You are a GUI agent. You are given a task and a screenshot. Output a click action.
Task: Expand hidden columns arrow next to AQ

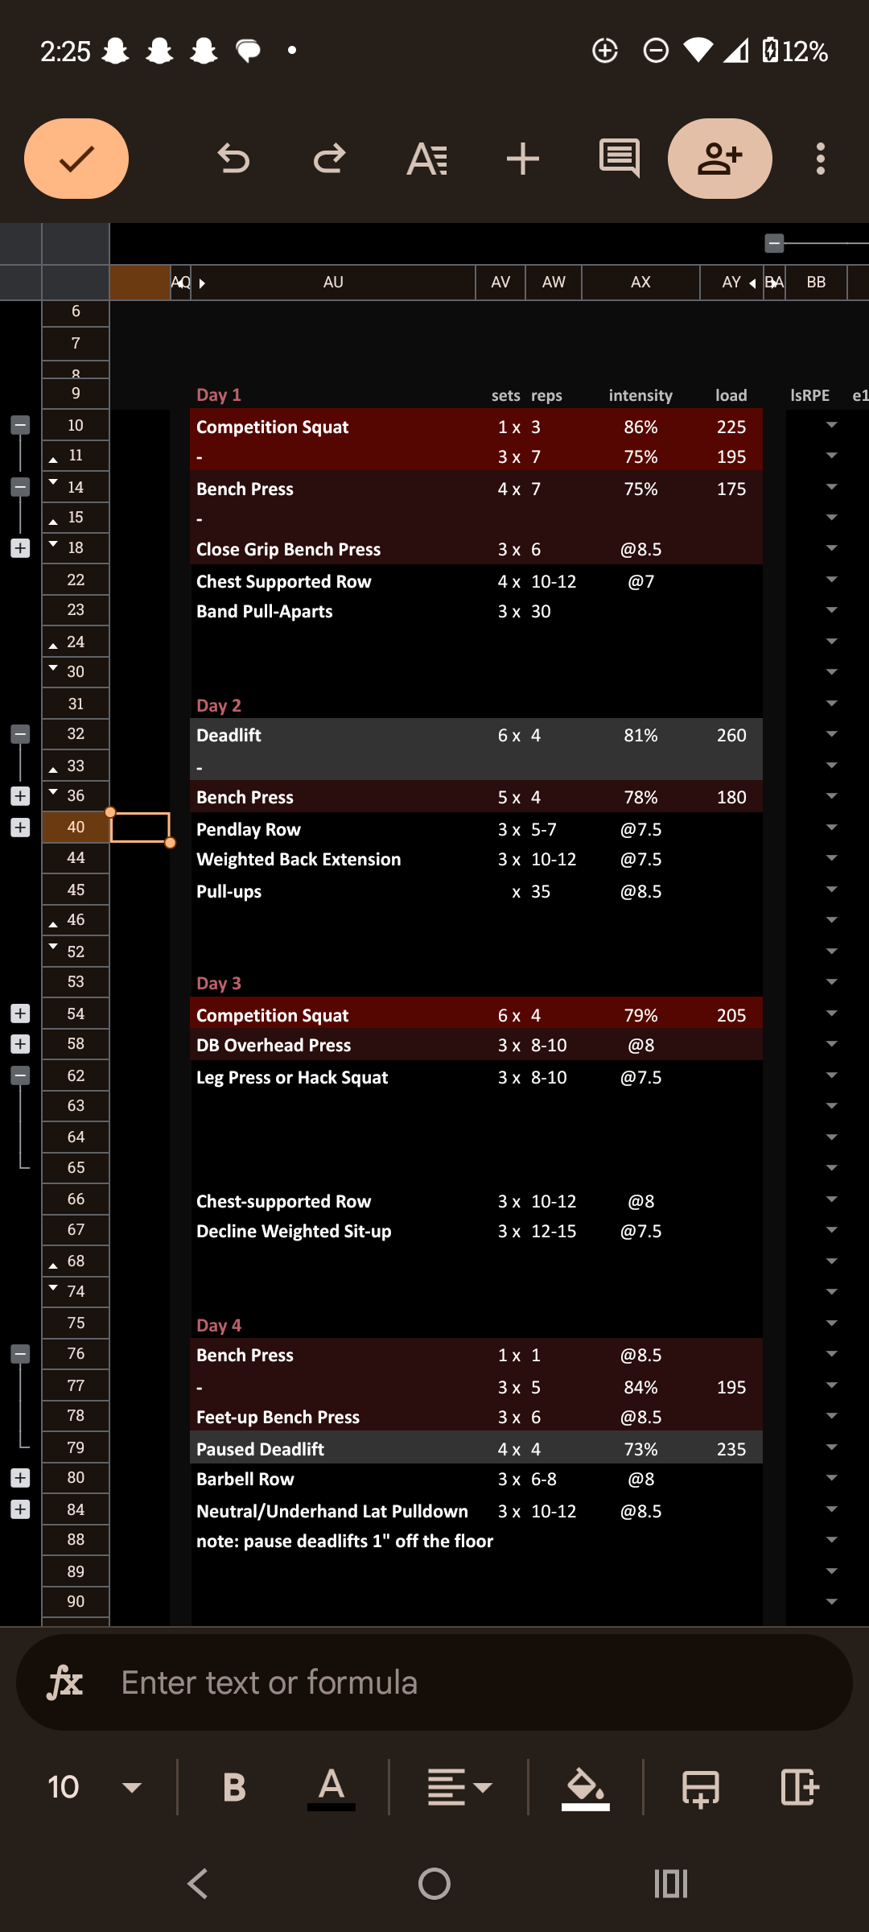(x=202, y=283)
